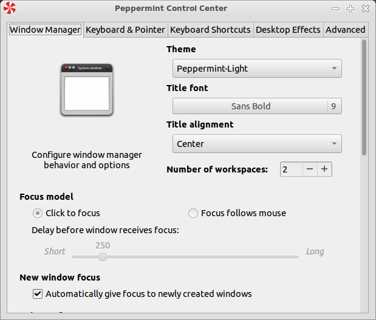The height and width of the screenshot is (320, 376).
Task: Click the Theme section label
Action: click(181, 49)
